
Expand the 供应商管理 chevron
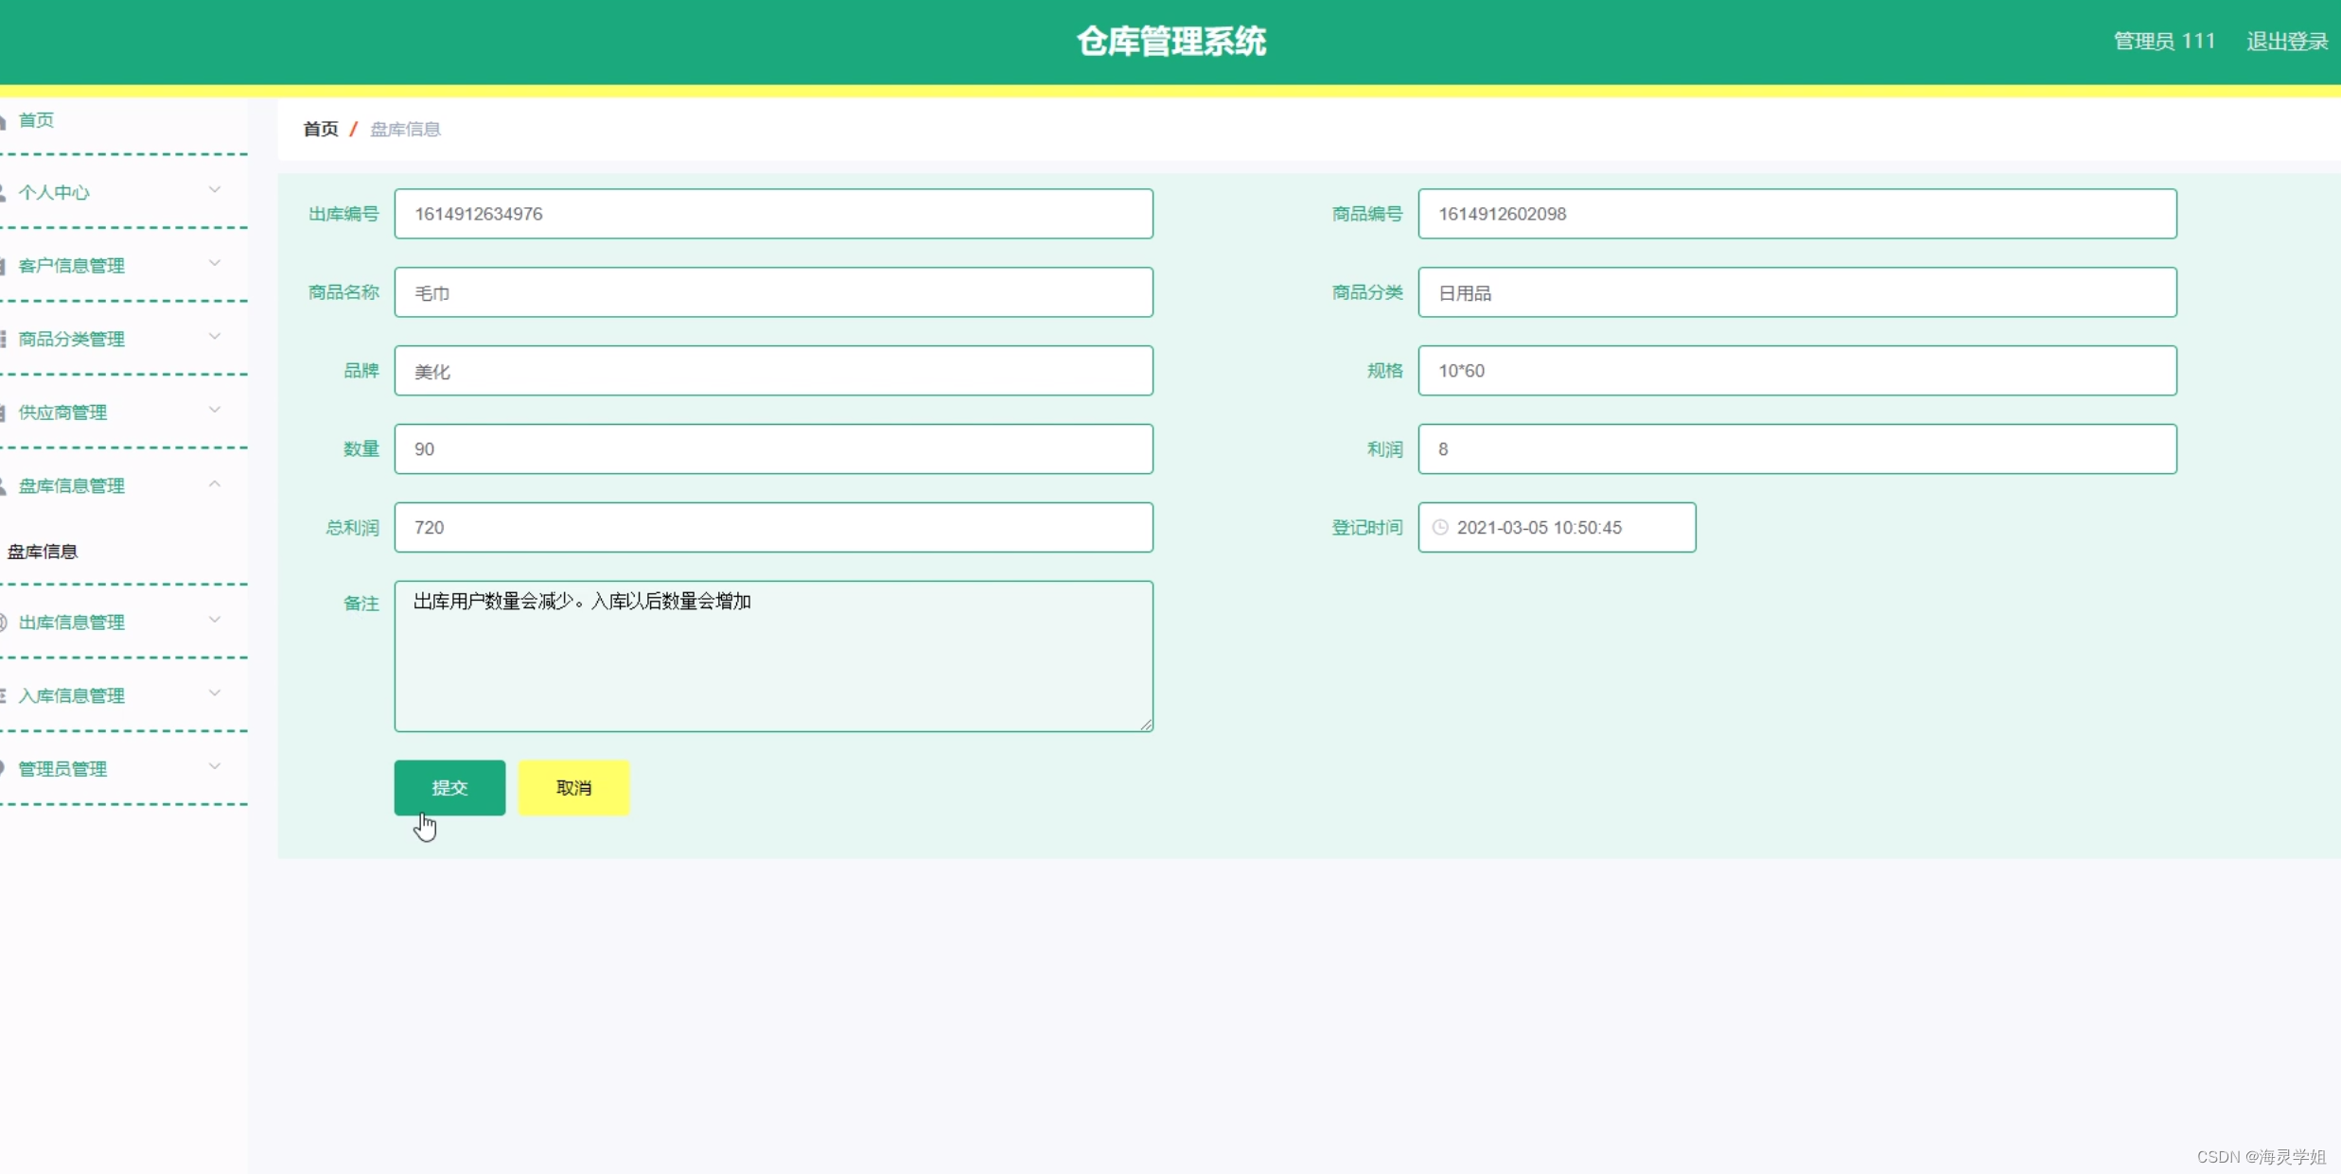coord(215,410)
